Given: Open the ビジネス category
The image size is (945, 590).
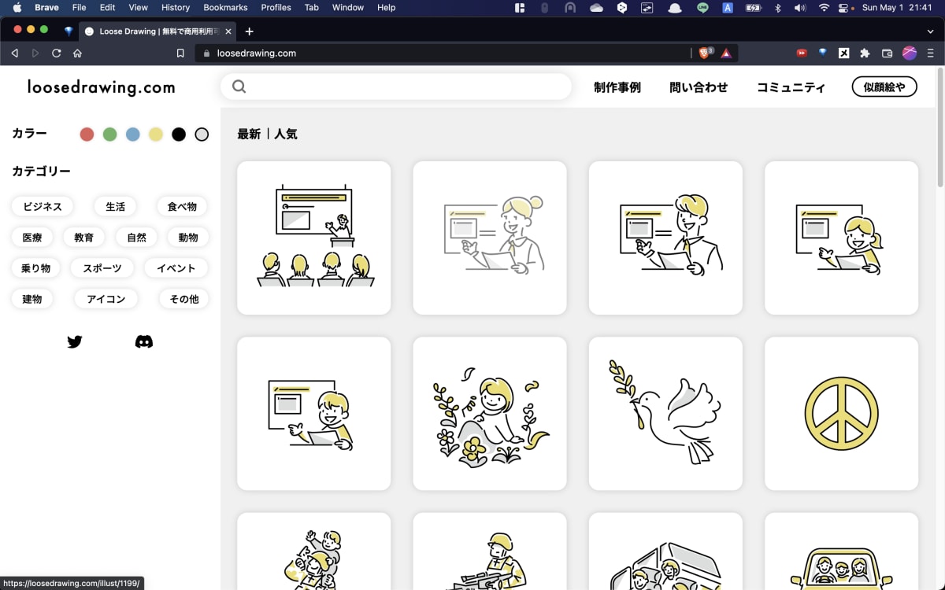Looking at the screenshot, I should click(x=43, y=206).
